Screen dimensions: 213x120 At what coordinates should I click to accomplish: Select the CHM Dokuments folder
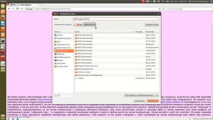(117, 35)
